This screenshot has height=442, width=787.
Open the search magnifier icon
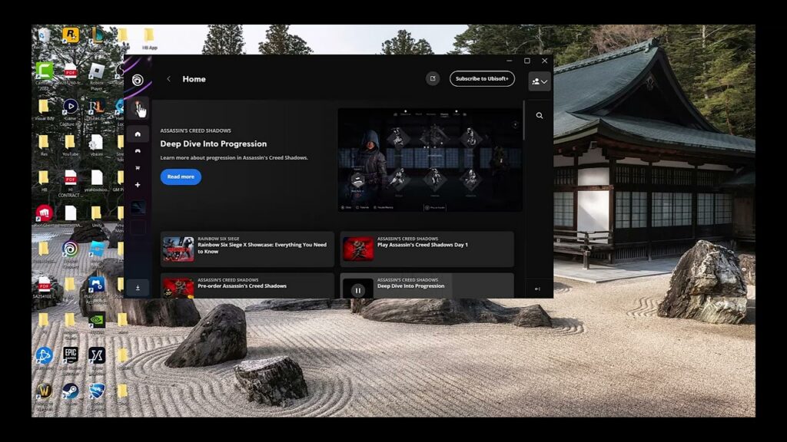(x=539, y=116)
